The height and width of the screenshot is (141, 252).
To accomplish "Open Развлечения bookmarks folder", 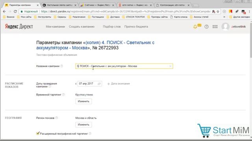I will tap(77, 17).
